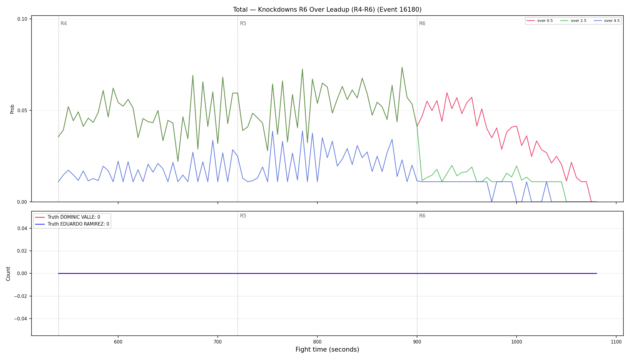The width and height of the screenshot is (630, 360).
Task: Click the blue 'over 4.5' legend line swatch
Action: [x=598, y=21]
